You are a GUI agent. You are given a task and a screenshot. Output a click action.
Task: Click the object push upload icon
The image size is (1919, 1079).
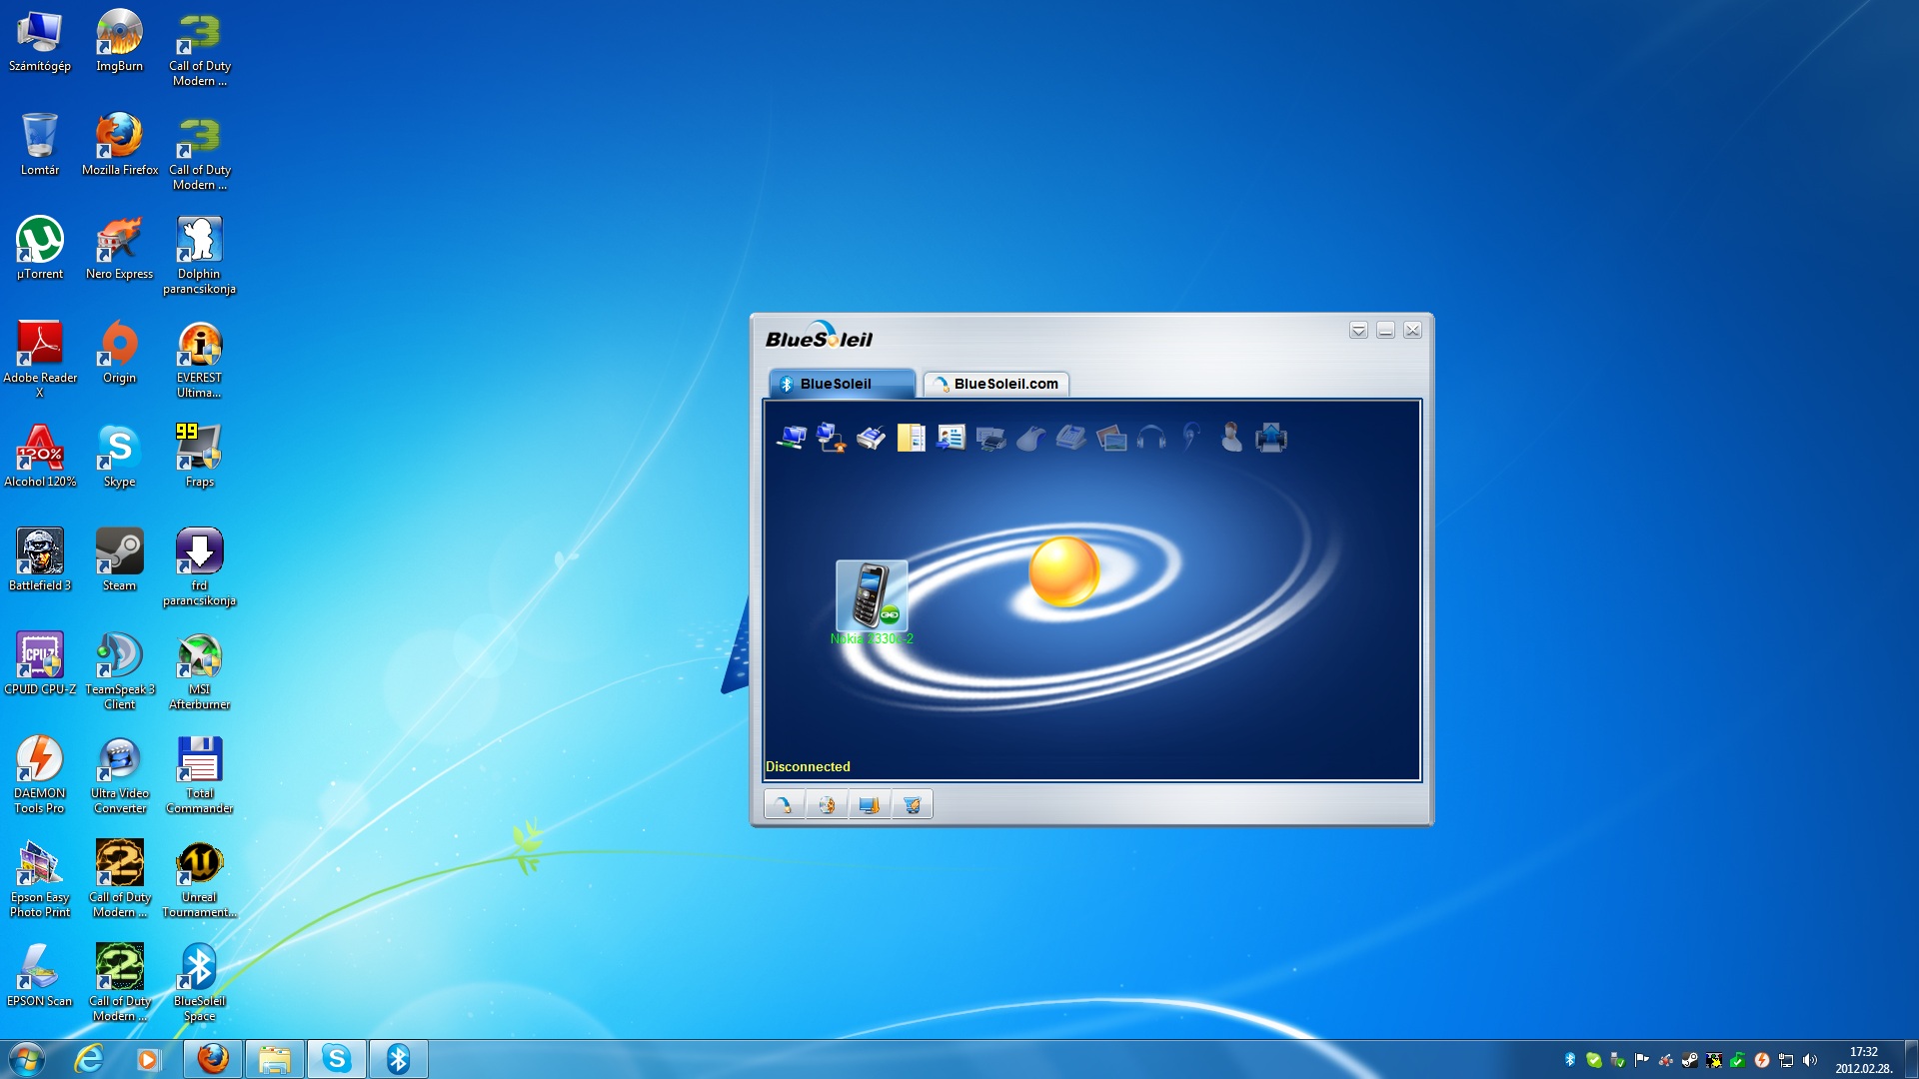[x=1270, y=438]
